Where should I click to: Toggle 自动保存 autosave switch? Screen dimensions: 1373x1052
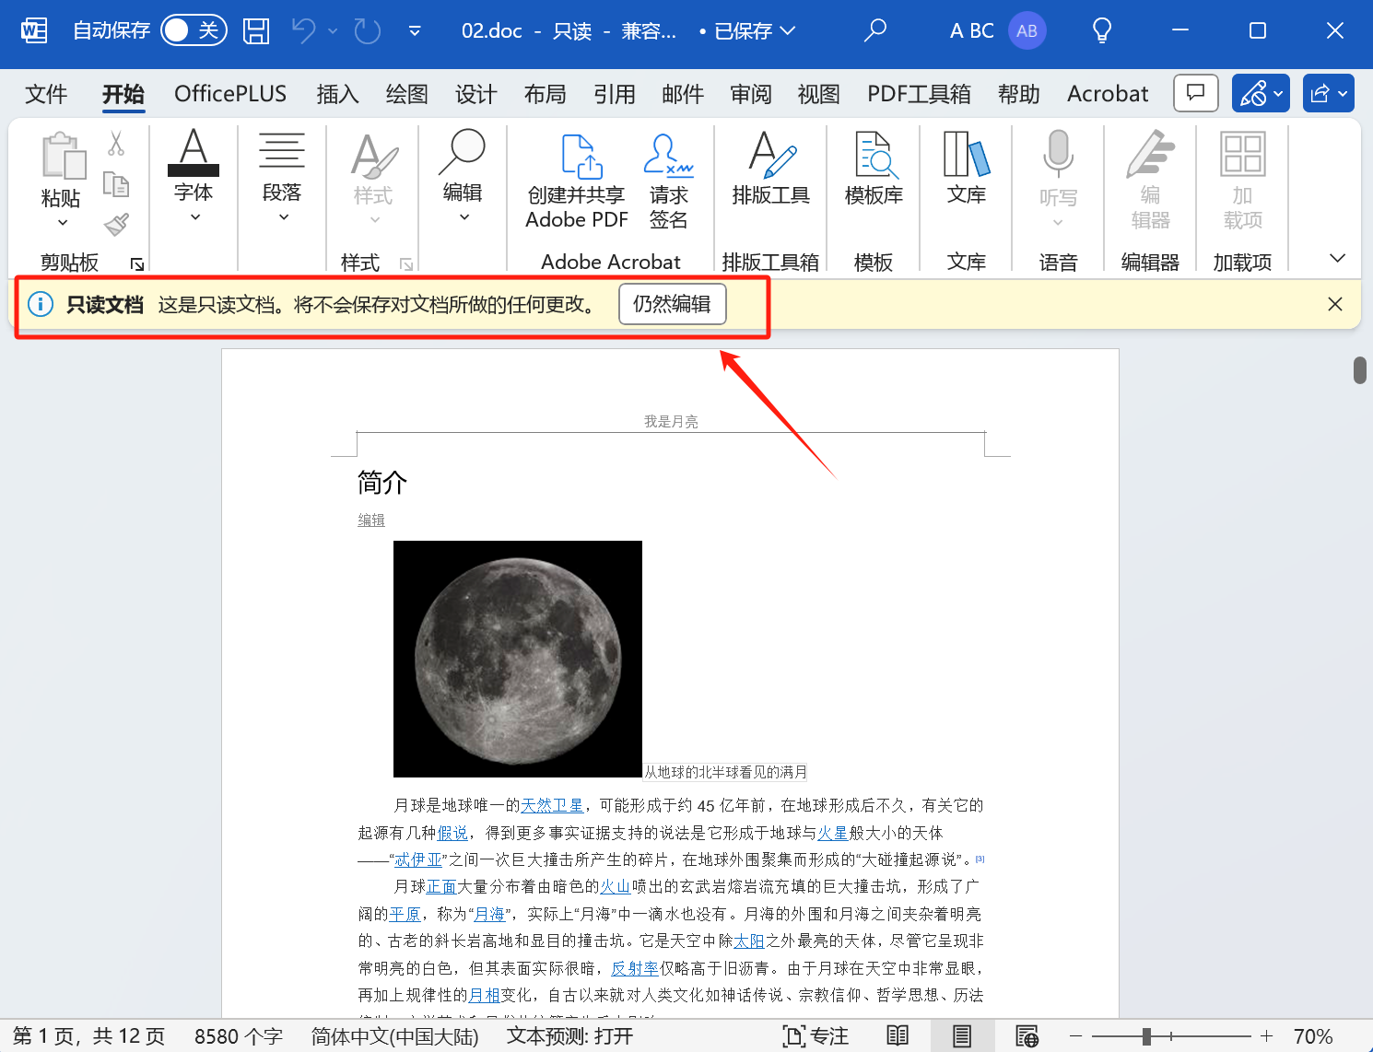point(193,29)
